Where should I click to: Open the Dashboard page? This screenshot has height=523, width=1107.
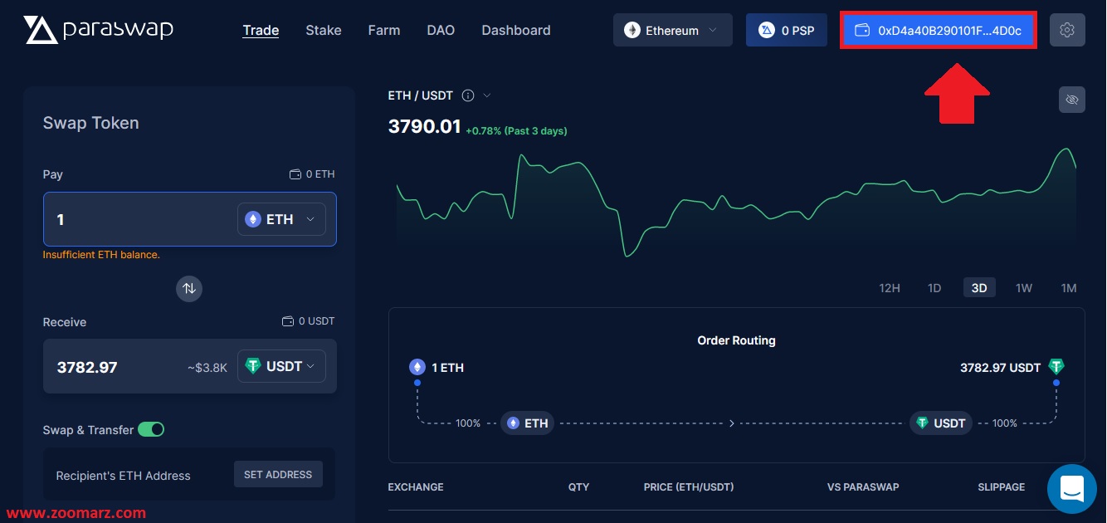(516, 30)
